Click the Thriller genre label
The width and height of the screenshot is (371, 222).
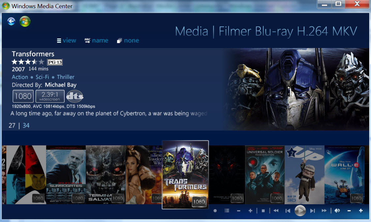[66, 77]
